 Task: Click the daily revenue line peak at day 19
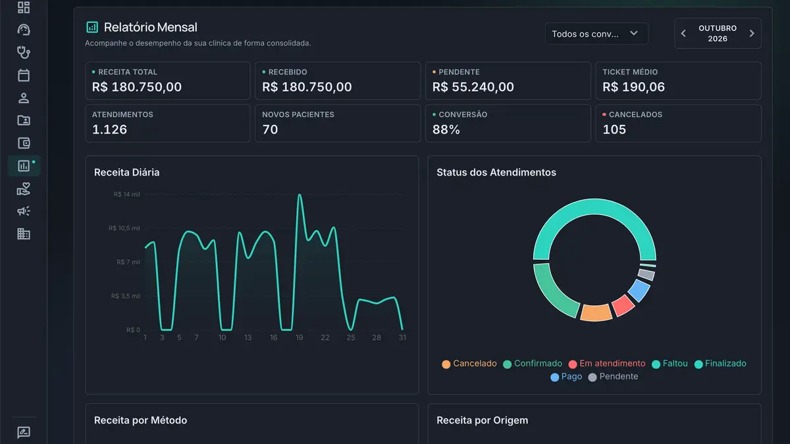pos(300,195)
